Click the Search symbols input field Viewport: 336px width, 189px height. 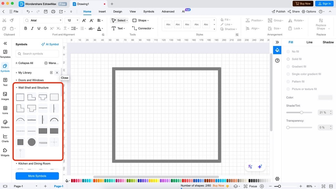(37, 54)
